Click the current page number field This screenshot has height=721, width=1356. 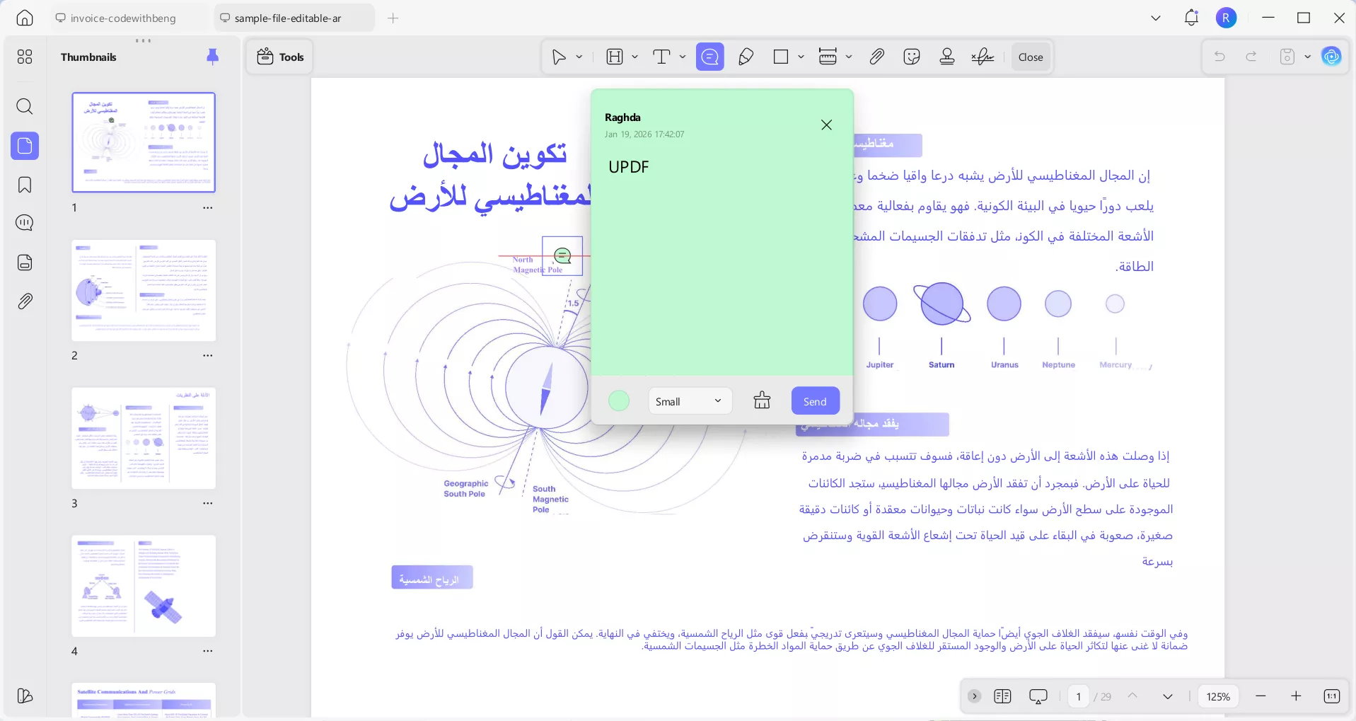point(1079,697)
